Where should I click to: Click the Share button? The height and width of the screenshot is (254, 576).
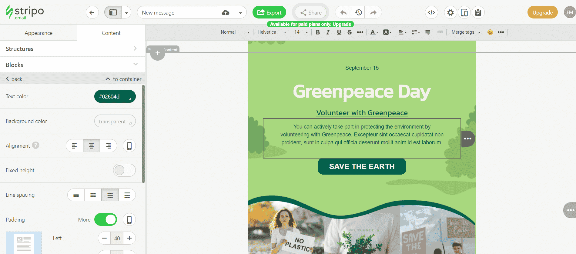(311, 12)
